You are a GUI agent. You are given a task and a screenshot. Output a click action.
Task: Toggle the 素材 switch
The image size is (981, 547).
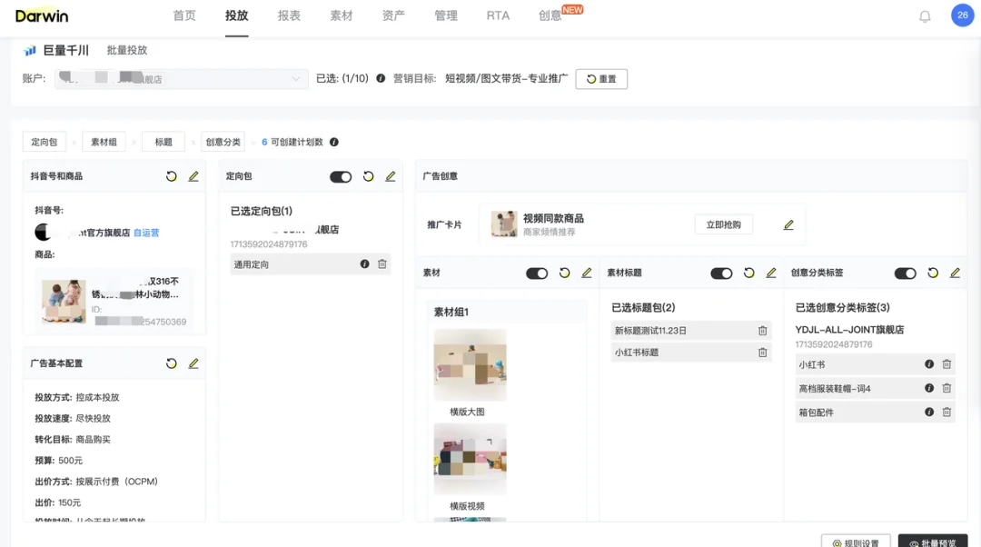pos(537,273)
